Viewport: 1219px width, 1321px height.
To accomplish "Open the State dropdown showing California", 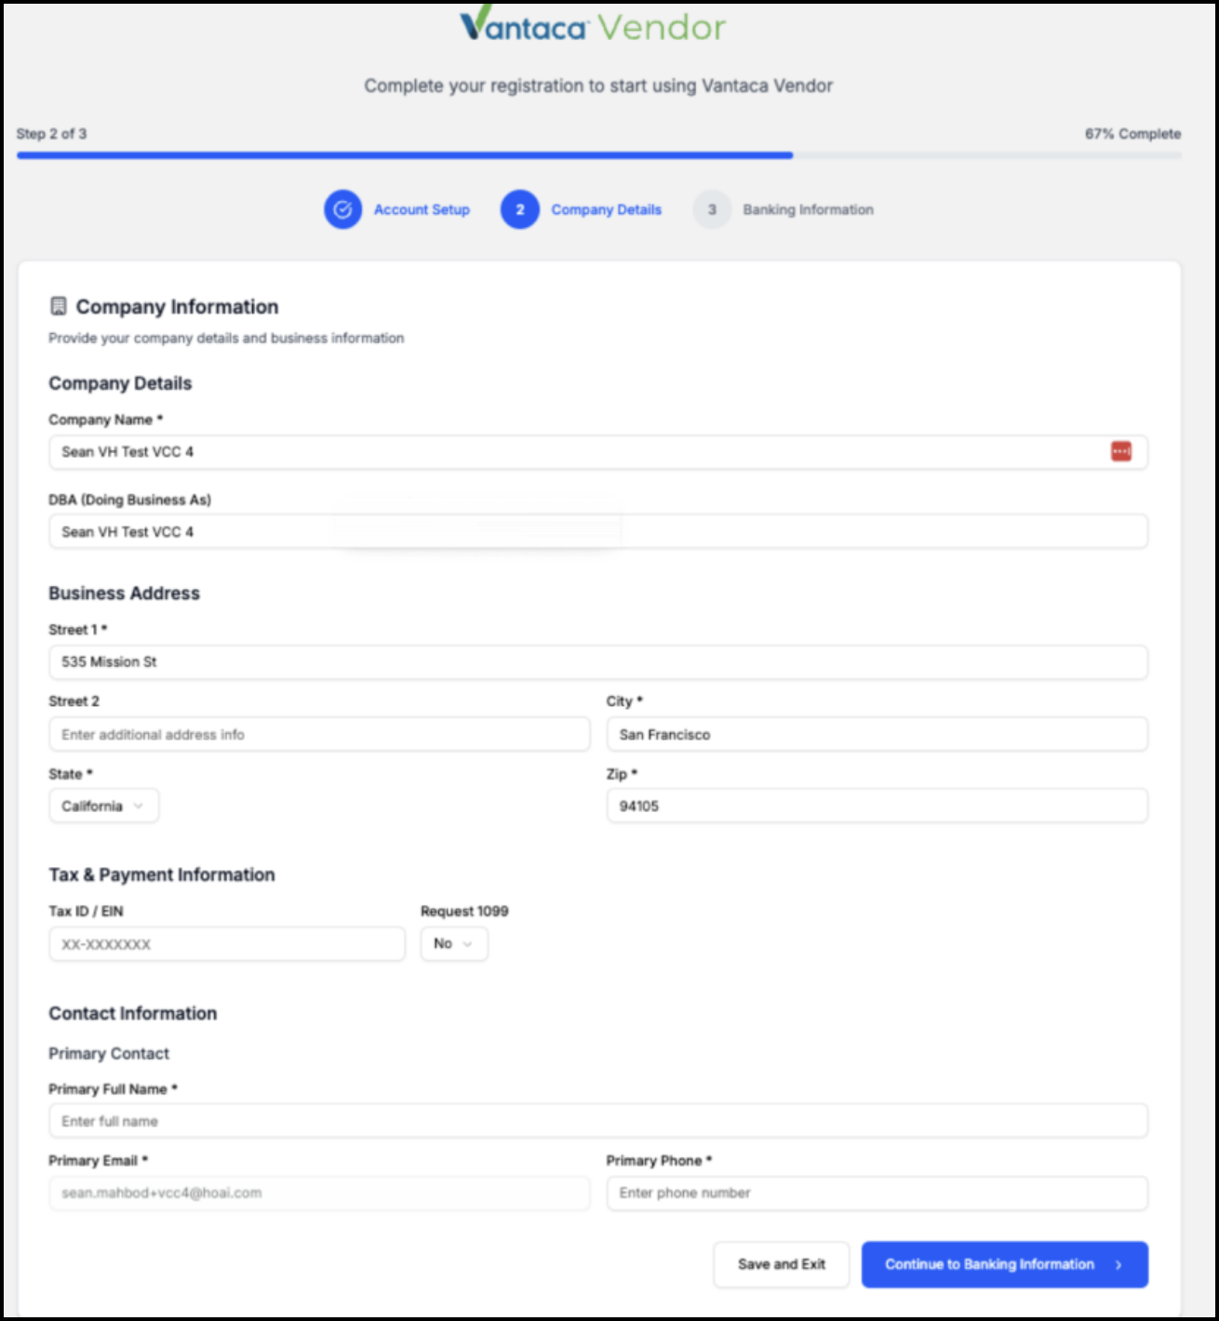I will (x=103, y=806).
